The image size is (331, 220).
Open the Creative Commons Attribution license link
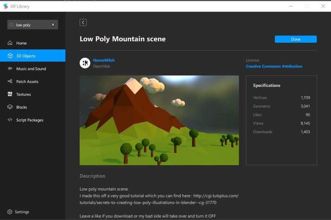[x=274, y=66]
